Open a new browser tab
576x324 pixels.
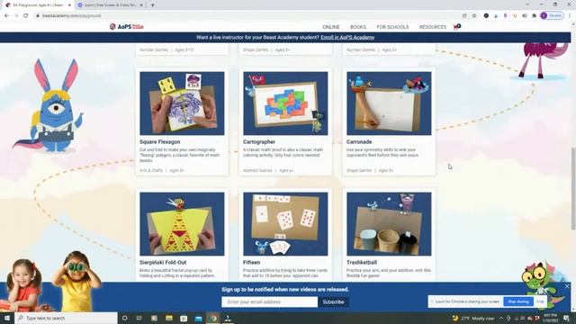click(152, 5)
